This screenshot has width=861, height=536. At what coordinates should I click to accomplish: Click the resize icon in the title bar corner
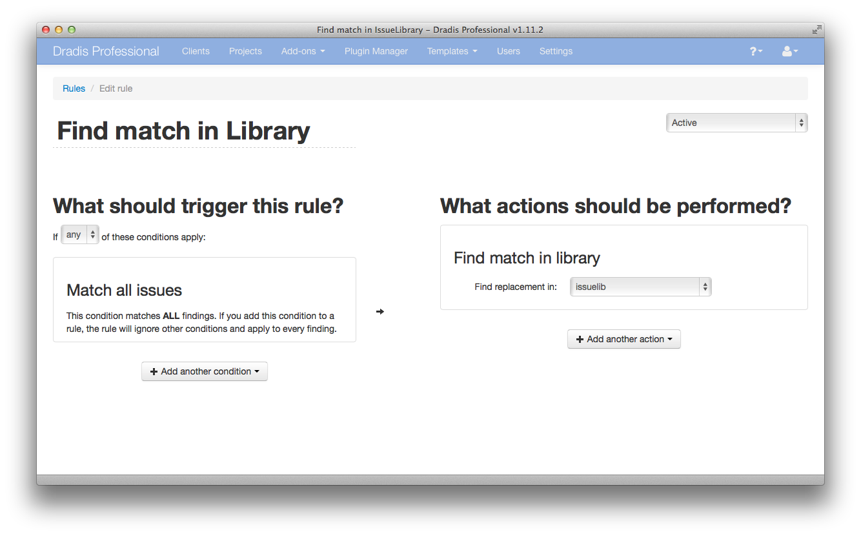(816, 29)
